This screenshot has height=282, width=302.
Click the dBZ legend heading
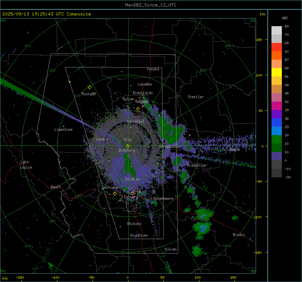point(285,18)
